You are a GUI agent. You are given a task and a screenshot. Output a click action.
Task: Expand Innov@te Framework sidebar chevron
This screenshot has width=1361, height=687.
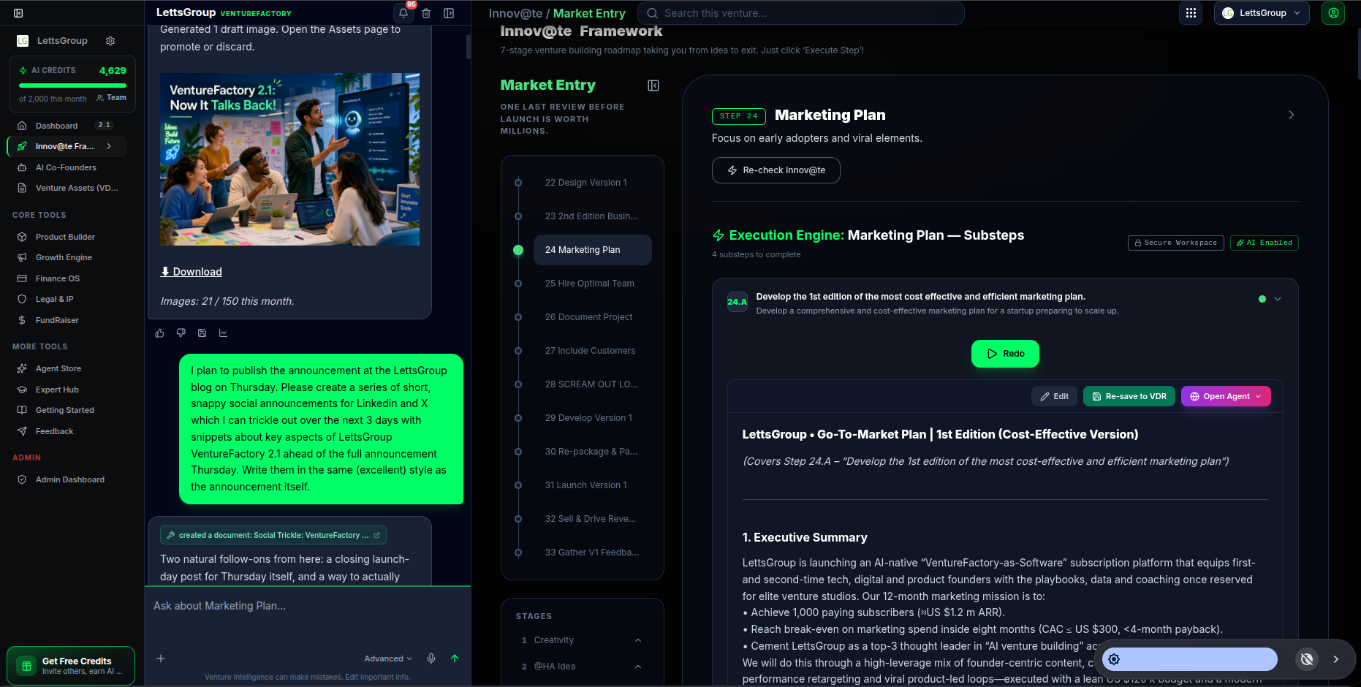coord(109,146)
